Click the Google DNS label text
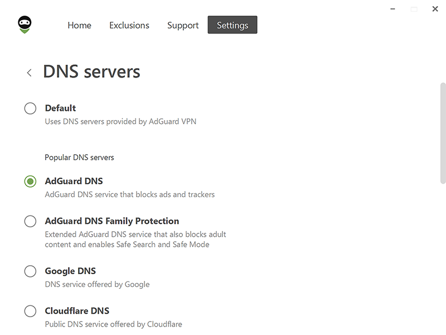 point(70,271)
